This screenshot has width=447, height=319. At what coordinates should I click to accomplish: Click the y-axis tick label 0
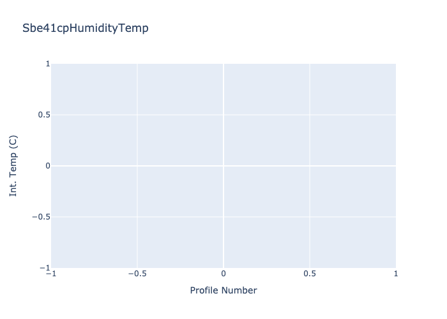[47, 166]
